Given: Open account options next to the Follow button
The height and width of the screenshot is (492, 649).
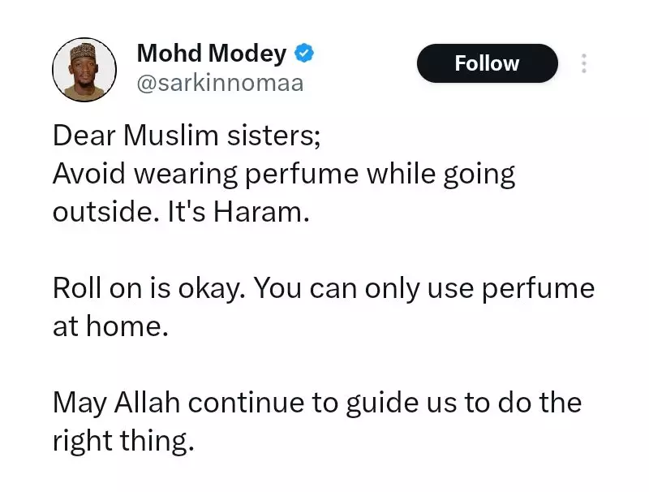Looking at the screenshot, I should pos(583,63).
